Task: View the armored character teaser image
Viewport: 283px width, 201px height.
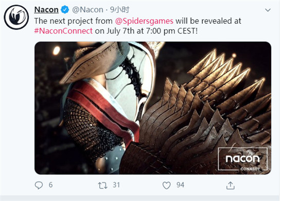Action: point(153,108)
